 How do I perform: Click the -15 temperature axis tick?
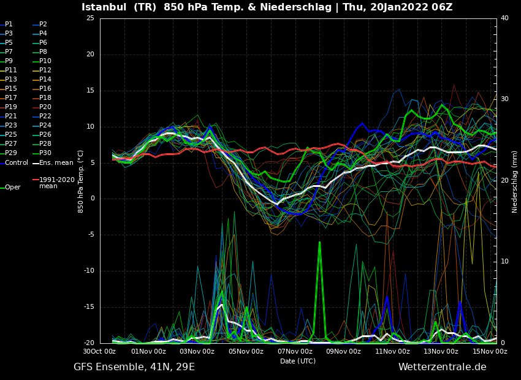[x=89, y=307]
